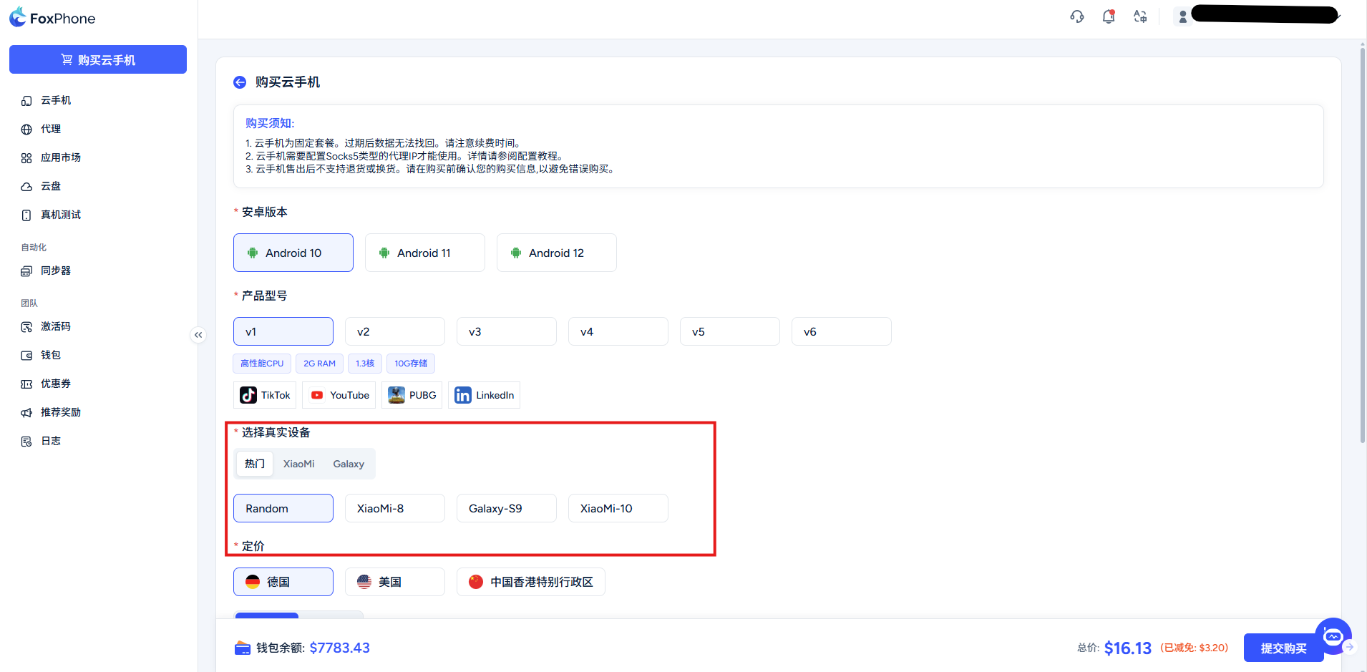Select the XiaoMi-8 device option
This screenshot has height=672, width=1367.
point(394,508)
